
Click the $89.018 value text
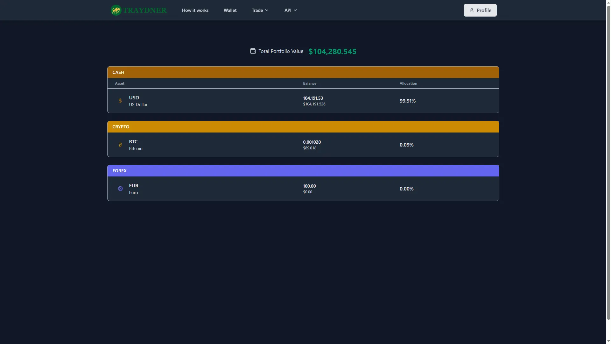[310, 148]
